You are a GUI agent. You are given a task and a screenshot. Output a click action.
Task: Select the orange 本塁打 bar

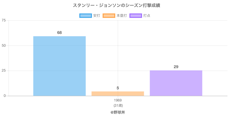click(118, 94)
